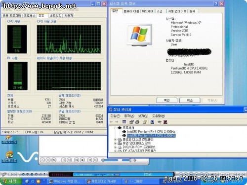Open the 네트워킹 tab in Task Manager
The width and height of the screenshot is (247, 185).
pos(55,16)
